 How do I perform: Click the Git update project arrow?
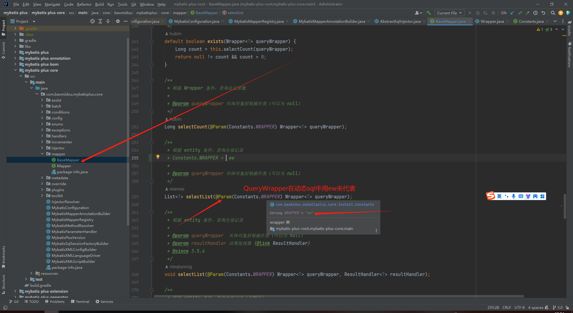click(x=512, y=13)
